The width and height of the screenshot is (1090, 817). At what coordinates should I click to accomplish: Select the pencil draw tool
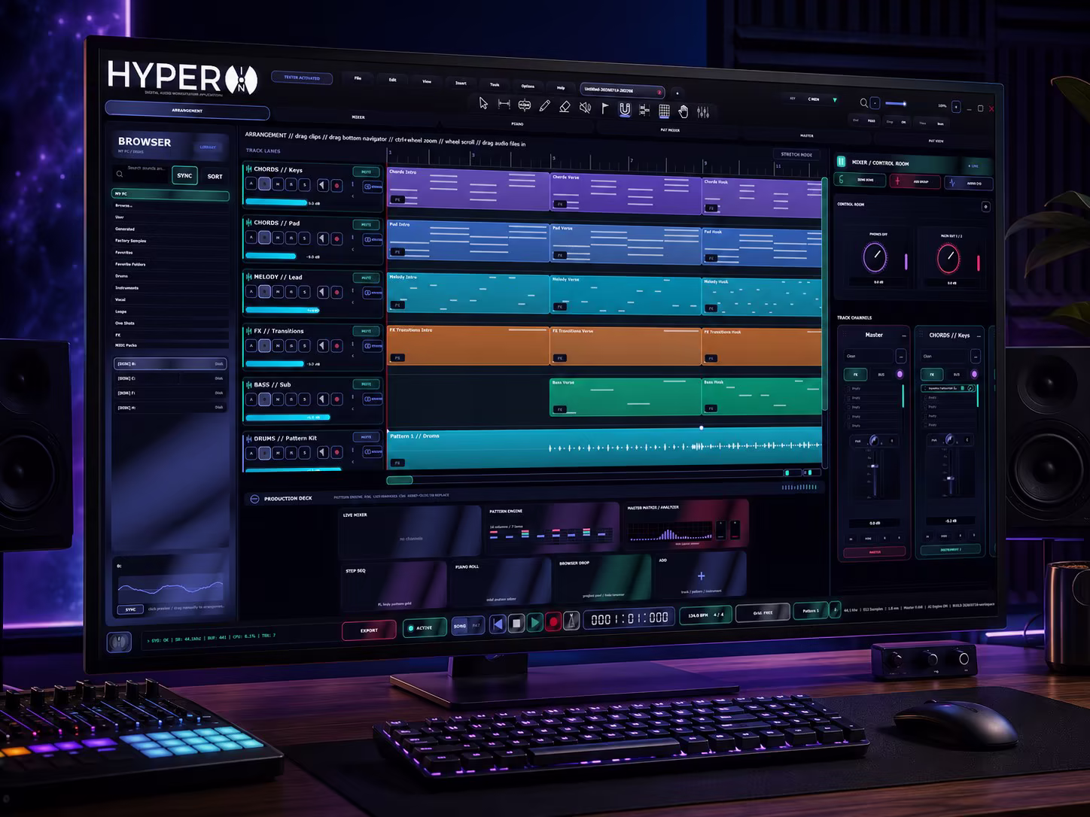point(545,107)
